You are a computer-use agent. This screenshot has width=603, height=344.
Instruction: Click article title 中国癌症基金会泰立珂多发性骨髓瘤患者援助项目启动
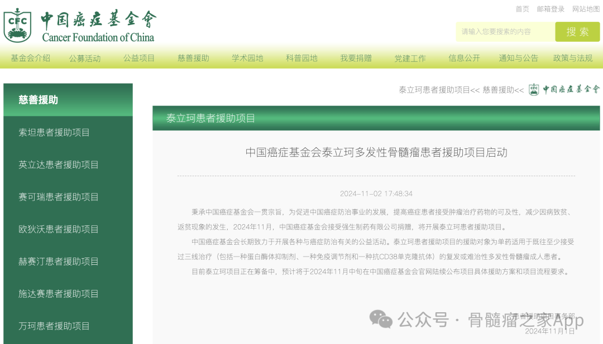point(376,152)
